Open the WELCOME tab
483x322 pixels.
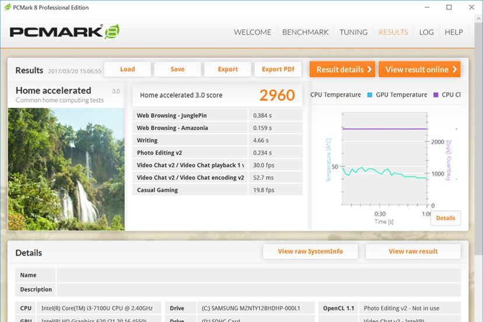(x=252, y=32)
